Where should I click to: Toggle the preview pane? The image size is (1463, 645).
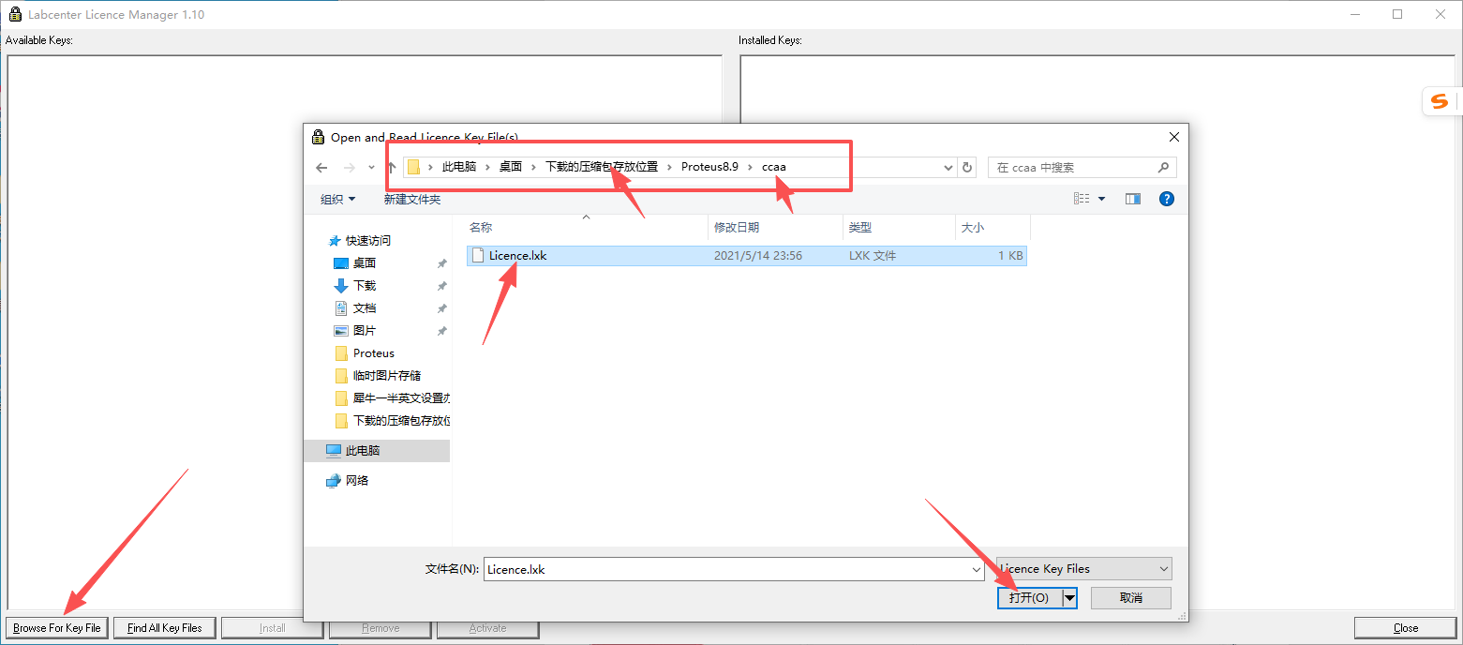(1133, 199)
